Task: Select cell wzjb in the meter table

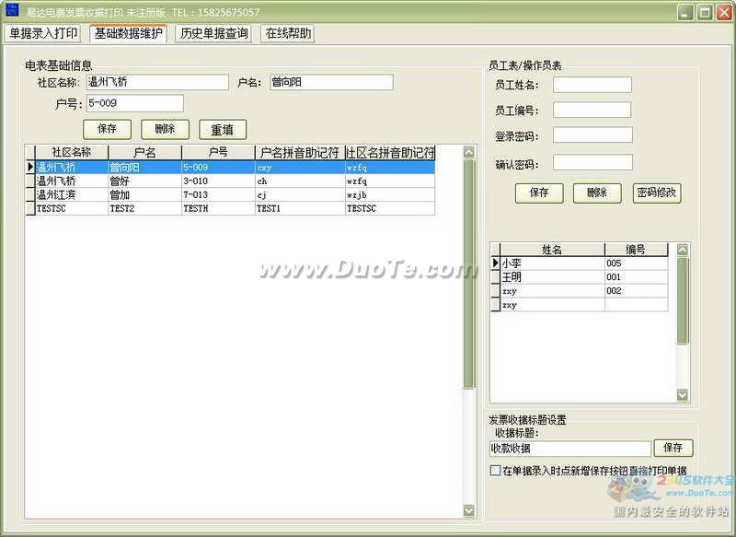Action: [x=390, y=194]
